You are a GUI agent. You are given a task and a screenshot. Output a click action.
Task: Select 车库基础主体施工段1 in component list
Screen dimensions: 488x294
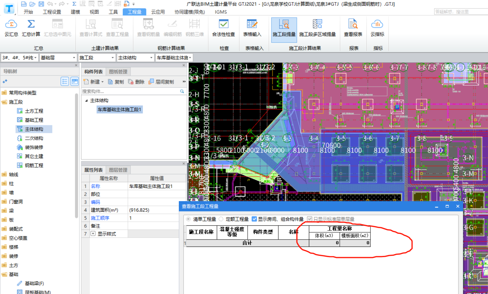[119, 109]
